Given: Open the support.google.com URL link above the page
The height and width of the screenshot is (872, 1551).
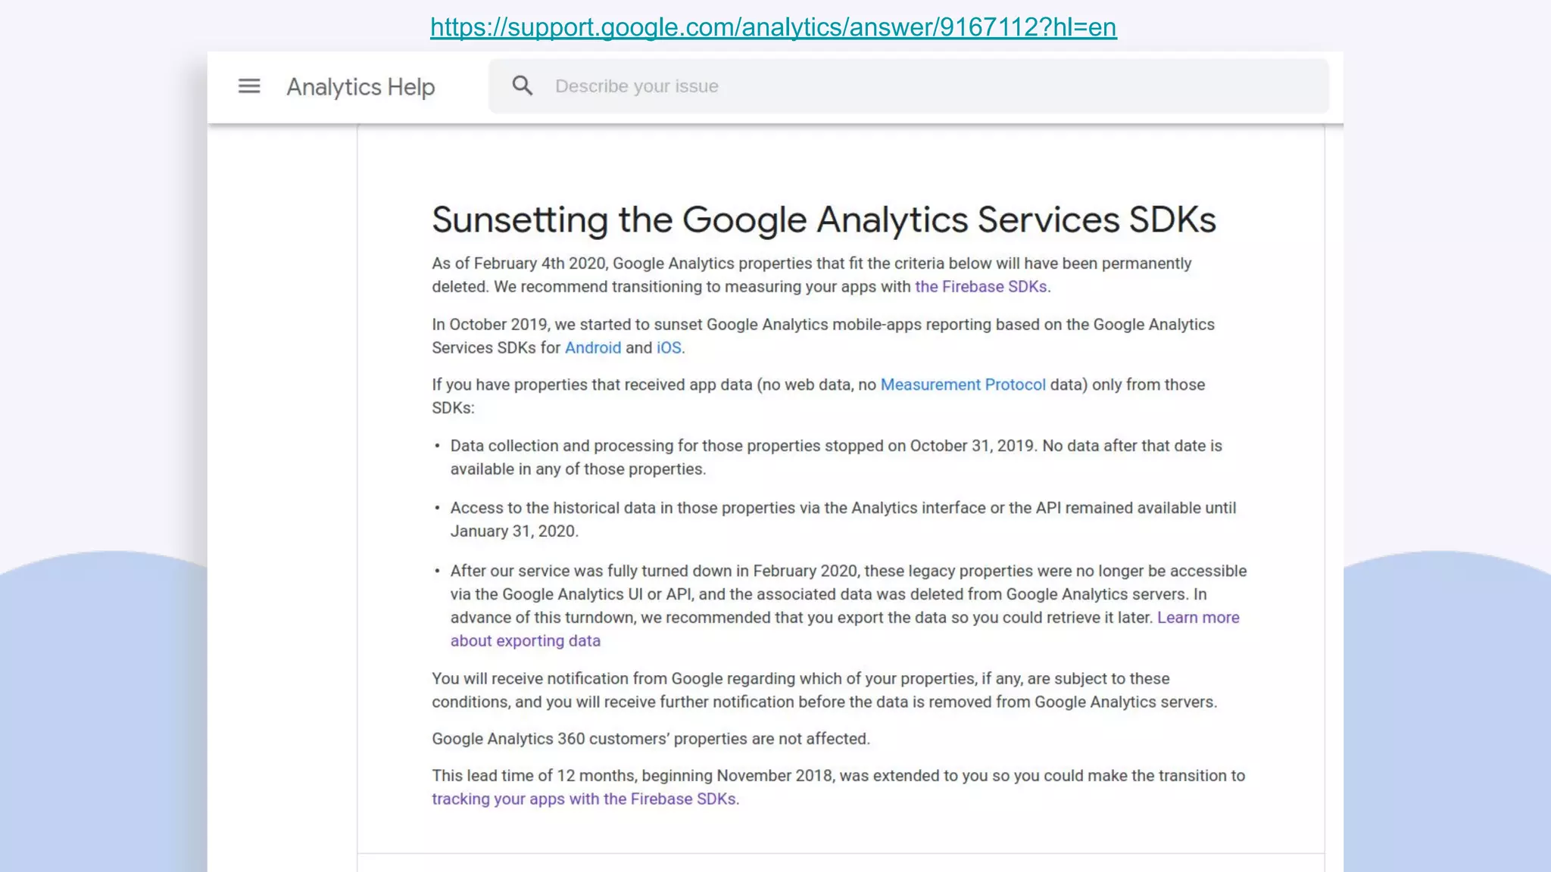Looking at the screenshot, I should click(773, 27).
